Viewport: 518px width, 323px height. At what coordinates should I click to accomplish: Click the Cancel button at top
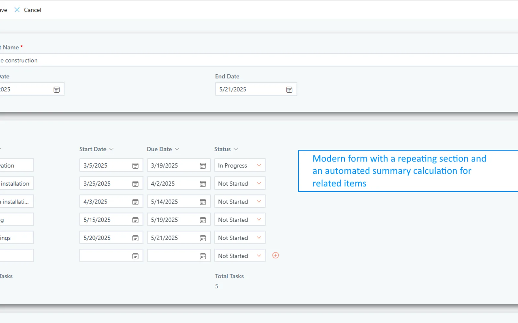click(x=28, y=10)
